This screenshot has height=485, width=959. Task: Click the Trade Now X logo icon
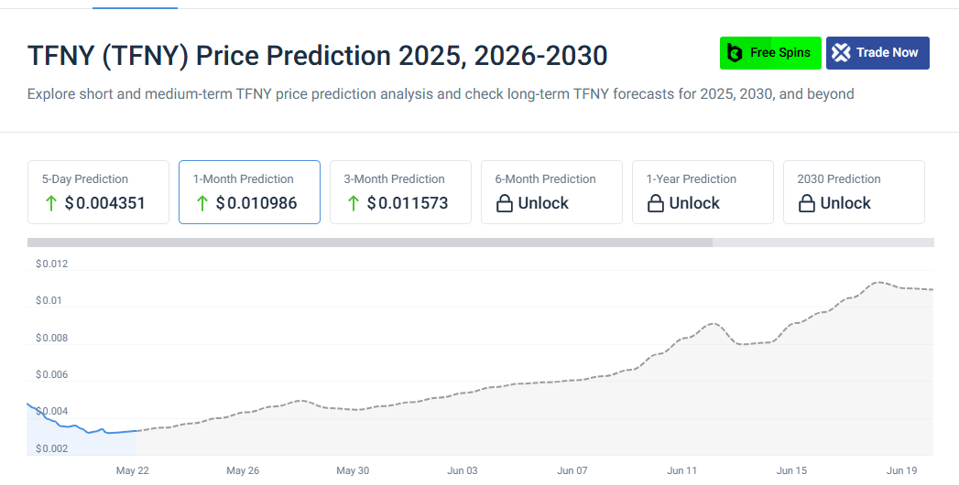point(841,53)
